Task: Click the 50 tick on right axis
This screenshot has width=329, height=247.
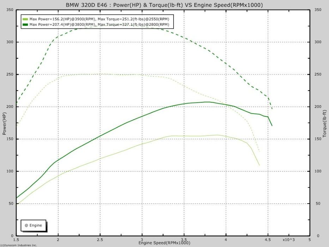Action: 318,204
